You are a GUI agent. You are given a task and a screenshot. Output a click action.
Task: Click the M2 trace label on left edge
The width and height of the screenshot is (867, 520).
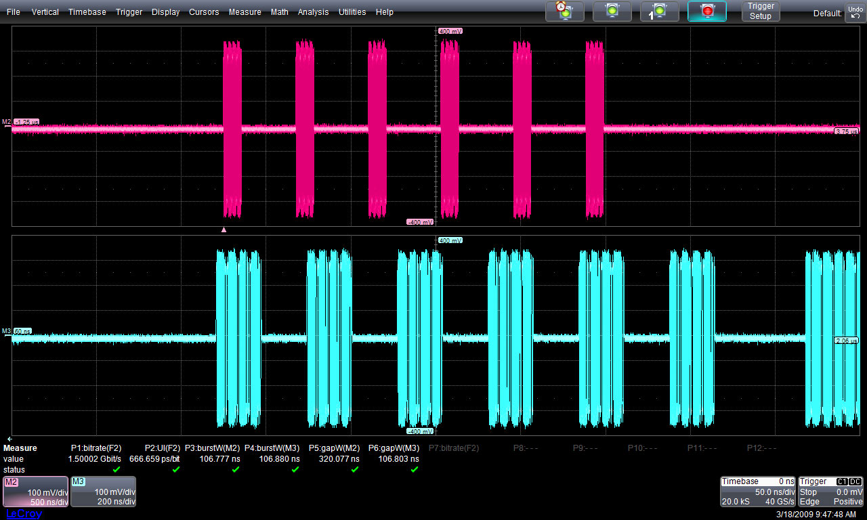(x=7, y=122)
